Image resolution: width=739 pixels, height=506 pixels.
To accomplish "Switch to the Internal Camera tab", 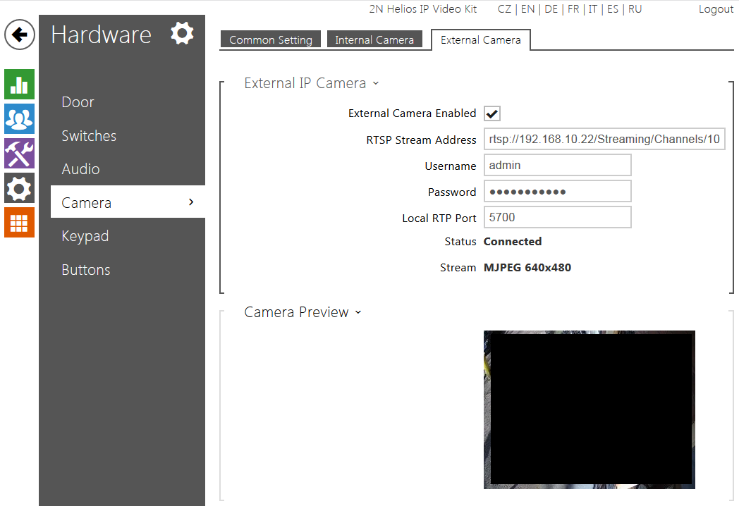I will pyautogui.click(x=374, y=40).
